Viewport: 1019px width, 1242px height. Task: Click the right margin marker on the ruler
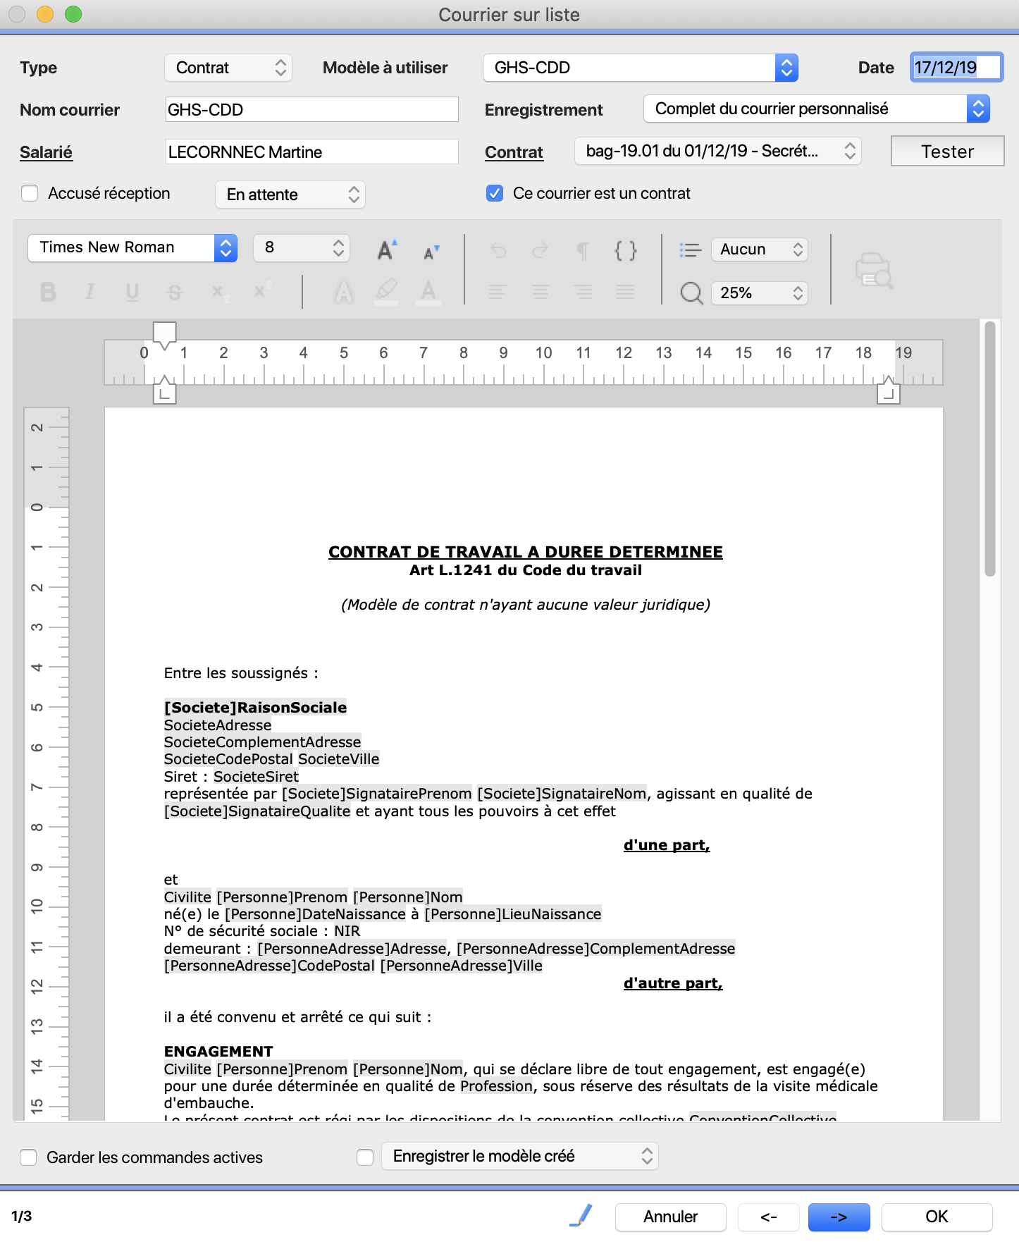pos(888,391)
